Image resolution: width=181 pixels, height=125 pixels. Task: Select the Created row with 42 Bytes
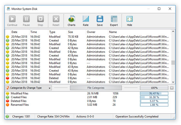(x=88, y=48)
